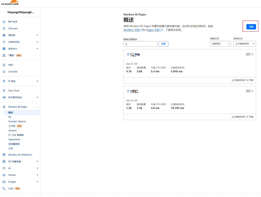The height and width of the screenshot is (197, 261).
Task: Click the Feiyang@feiyang9... account name
Action: click(21, 12)
